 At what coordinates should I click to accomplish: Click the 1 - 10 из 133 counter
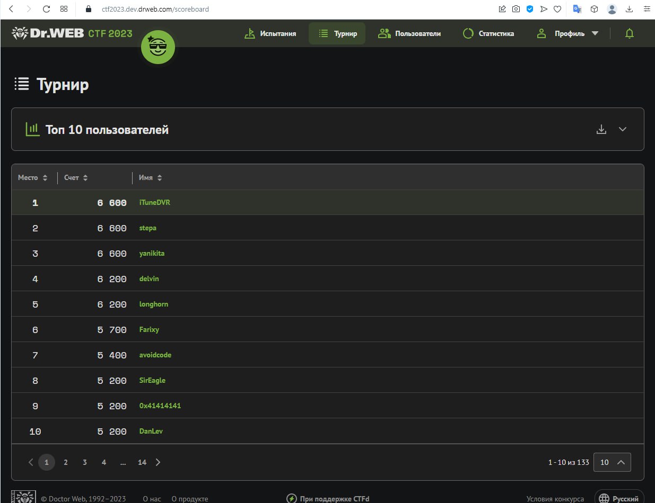click(569, 462)
